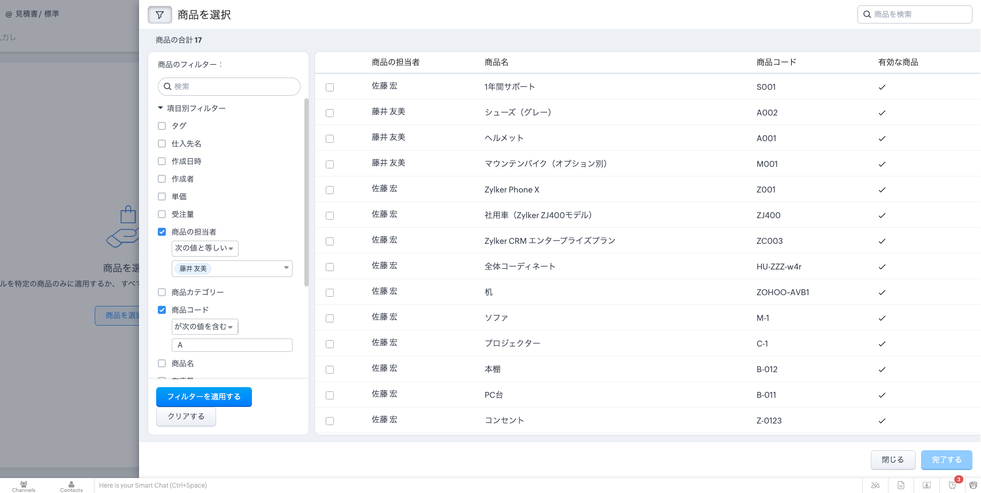The image size is (981, 493).
Task: Tick the 商品名 filter checkbox
Action: [162, 364]
